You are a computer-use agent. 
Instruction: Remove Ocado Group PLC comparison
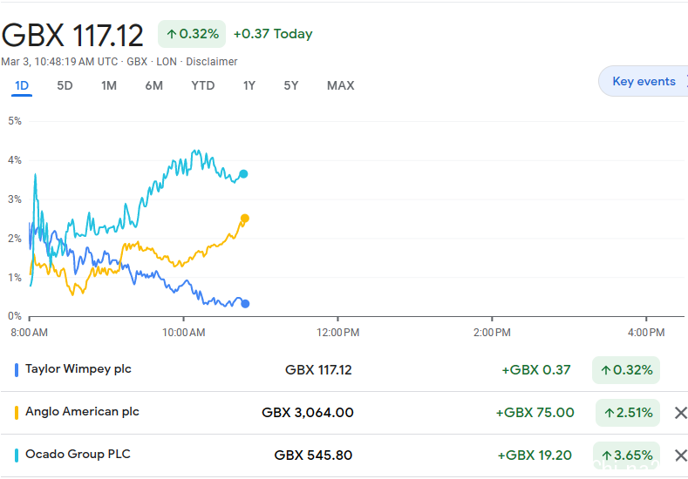pos(680,455)
